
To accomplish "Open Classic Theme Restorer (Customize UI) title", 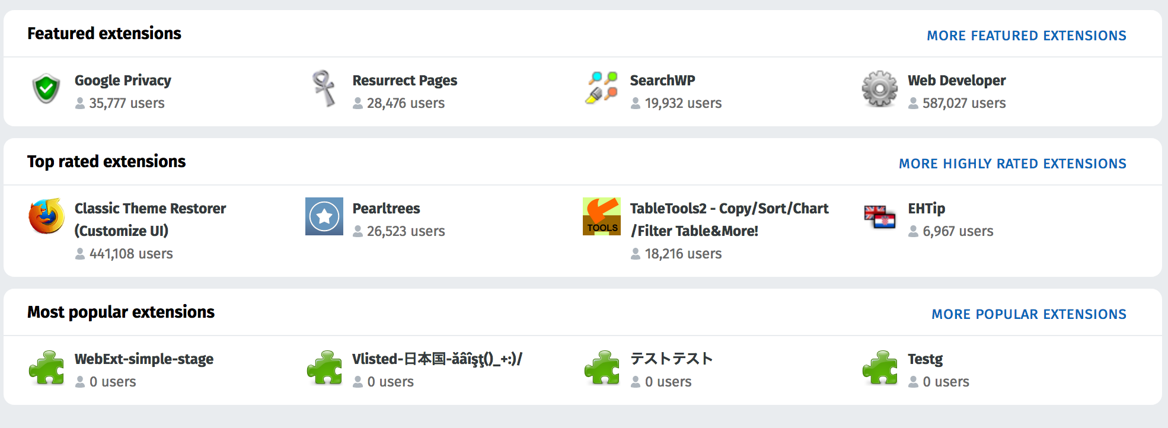I will pyautogui.click(x=150, y=219).
